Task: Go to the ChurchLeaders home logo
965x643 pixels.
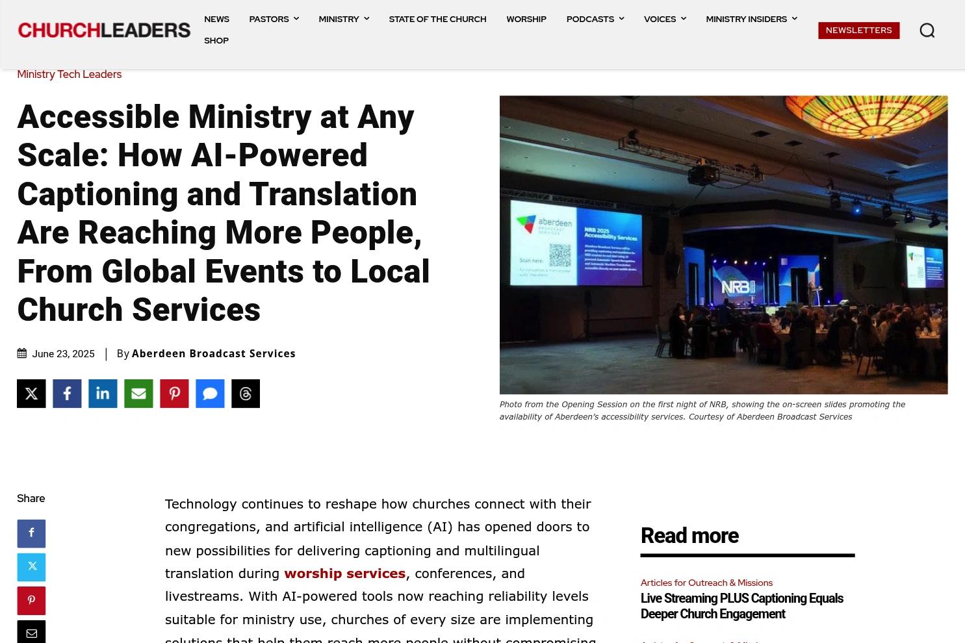Action: pyautogui.click(x=104, y=30)
